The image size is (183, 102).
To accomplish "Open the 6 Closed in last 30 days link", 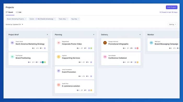I will (x=169, y=12).
